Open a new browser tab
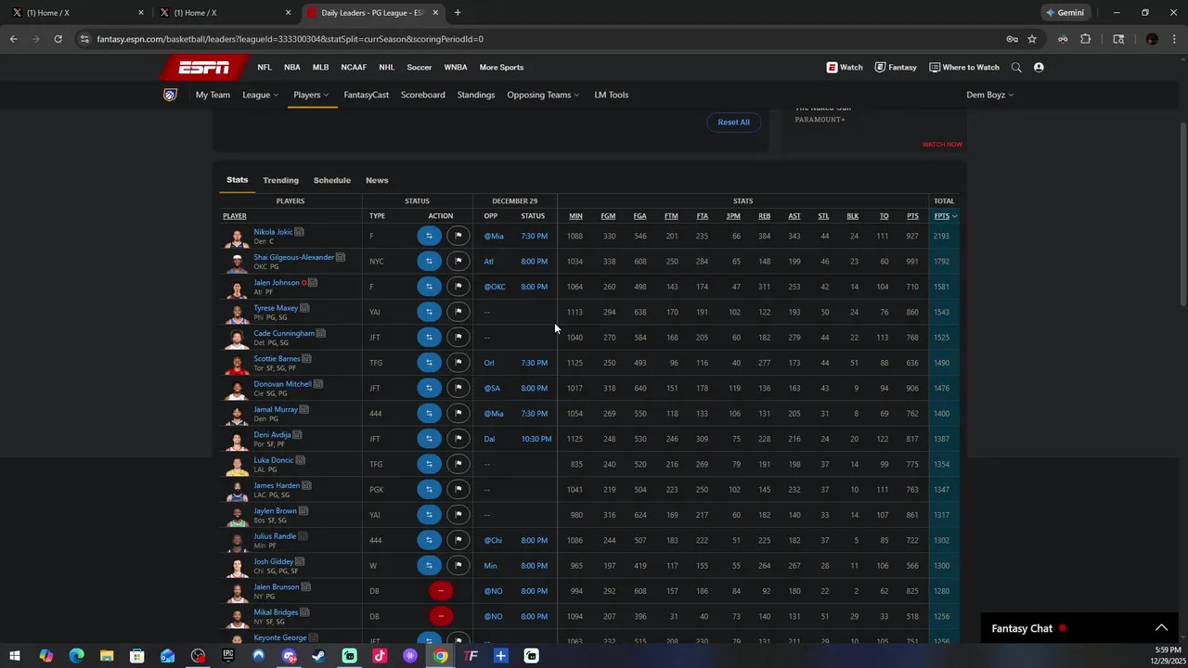 pos(458,13)
